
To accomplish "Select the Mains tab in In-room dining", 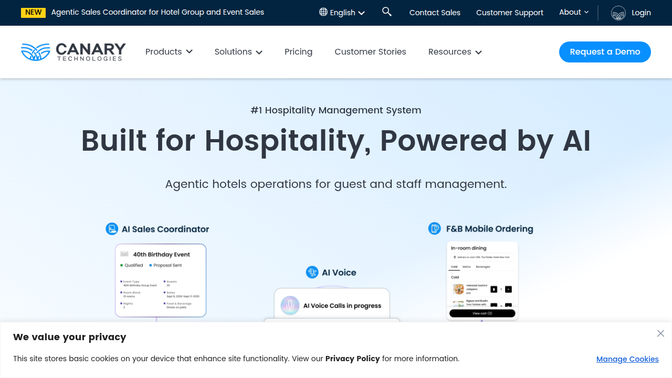I will click(467, 267).
